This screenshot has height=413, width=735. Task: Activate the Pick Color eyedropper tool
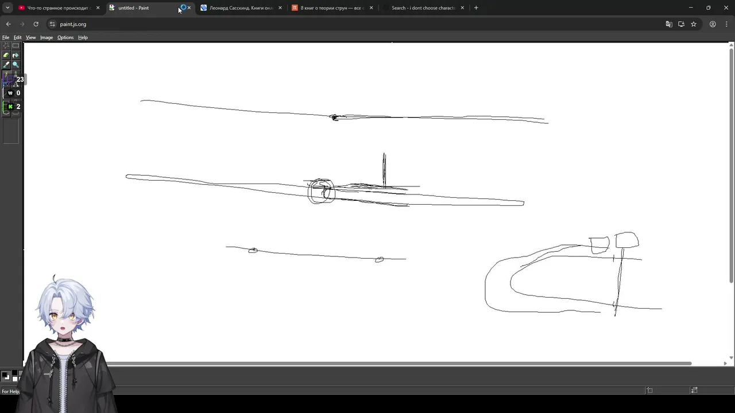tap(6, 64)
